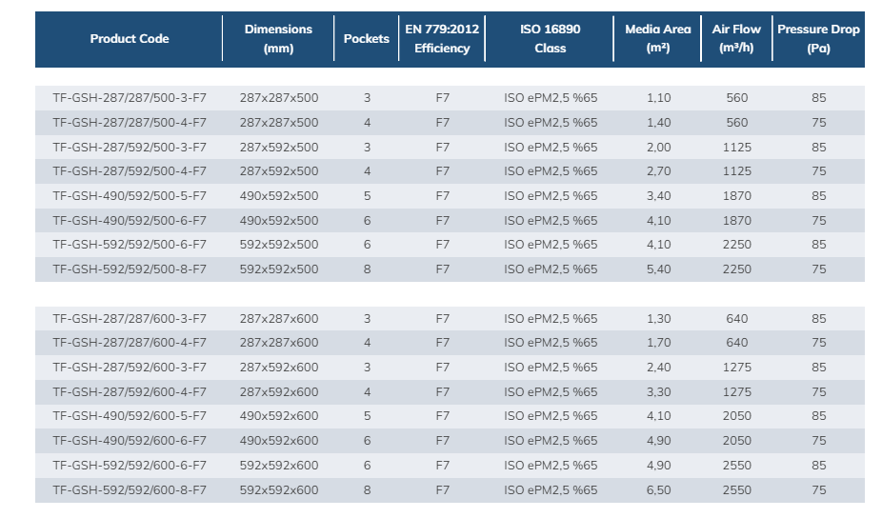Click product code TF-GSH-592/592/500-8-F7
The width and height of the screenshot is (882, 518).
[130, 269]
